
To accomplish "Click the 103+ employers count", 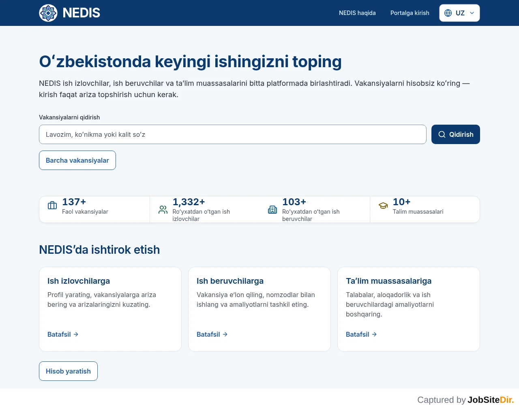I will pyautogui.click(x=294, y=202).
